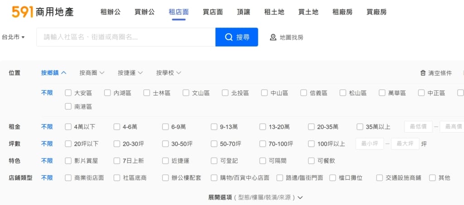
Task: Collapse the 按鄉鎮 location selector
Action: 53,73
